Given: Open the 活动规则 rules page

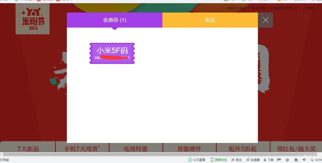Looking at the screenshot, I should click(x=257, y=8).
